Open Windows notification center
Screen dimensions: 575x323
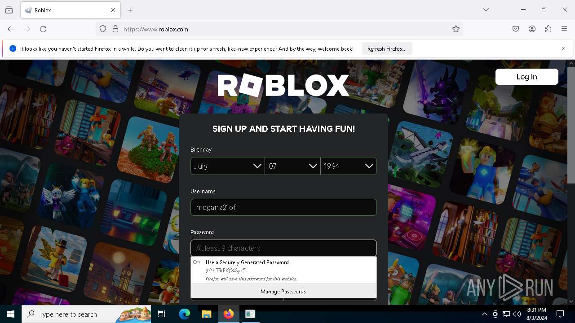560,314
